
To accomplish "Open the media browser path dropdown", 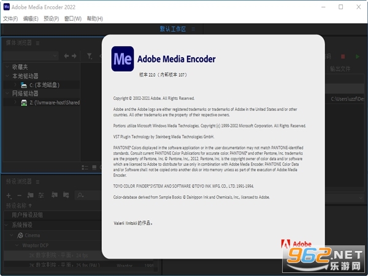I will pos(31,56).
